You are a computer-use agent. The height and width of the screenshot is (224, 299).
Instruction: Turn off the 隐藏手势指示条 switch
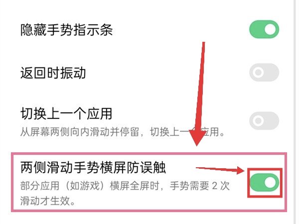(x=264, y=29)
